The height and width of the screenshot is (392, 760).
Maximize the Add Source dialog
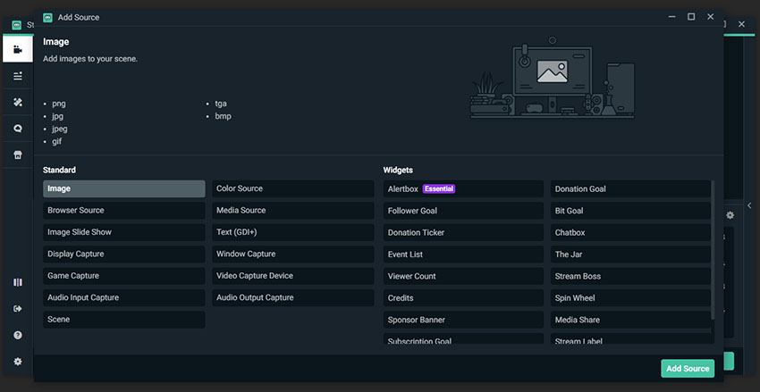691,17
